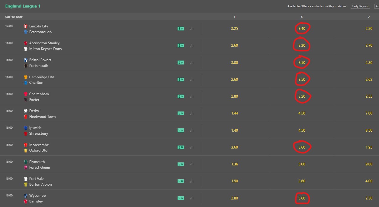Select draw odds 3.50 for Cambridge Utd match
379x207 pixels.
point(302,80)
